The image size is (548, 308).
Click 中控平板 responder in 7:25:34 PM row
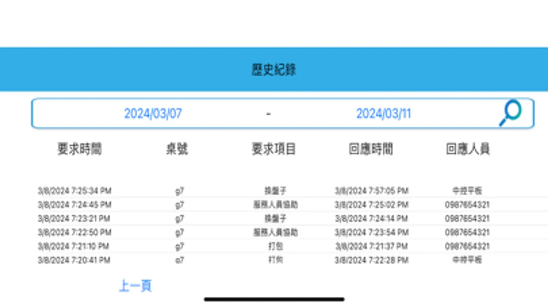[x=467, y=191]
